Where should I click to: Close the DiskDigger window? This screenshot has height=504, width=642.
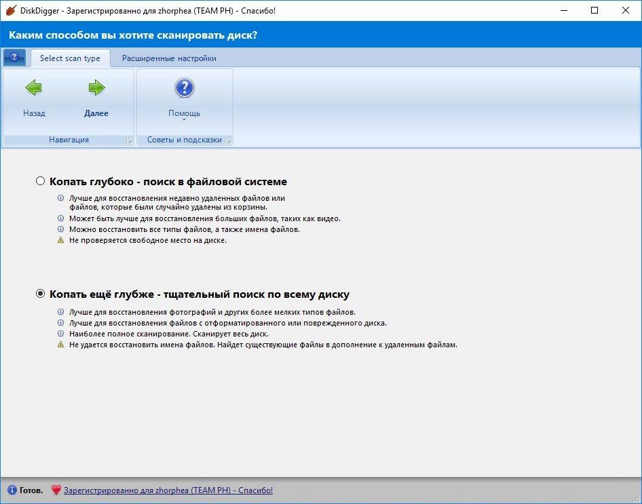point(626,10)
